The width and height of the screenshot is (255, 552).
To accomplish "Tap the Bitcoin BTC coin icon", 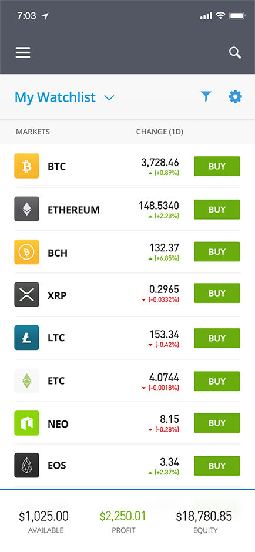I will point(27,166).
